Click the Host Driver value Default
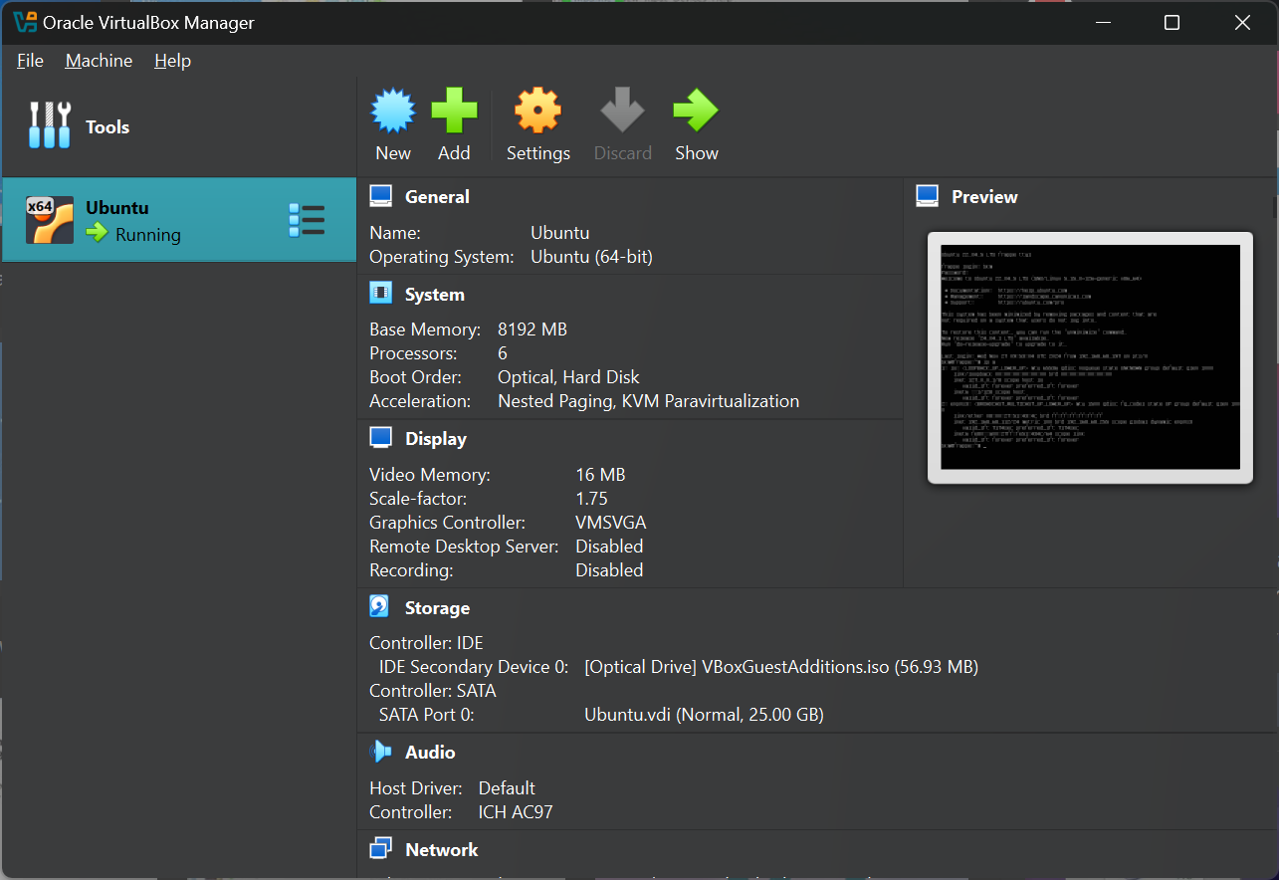 [x=507, y=788]
